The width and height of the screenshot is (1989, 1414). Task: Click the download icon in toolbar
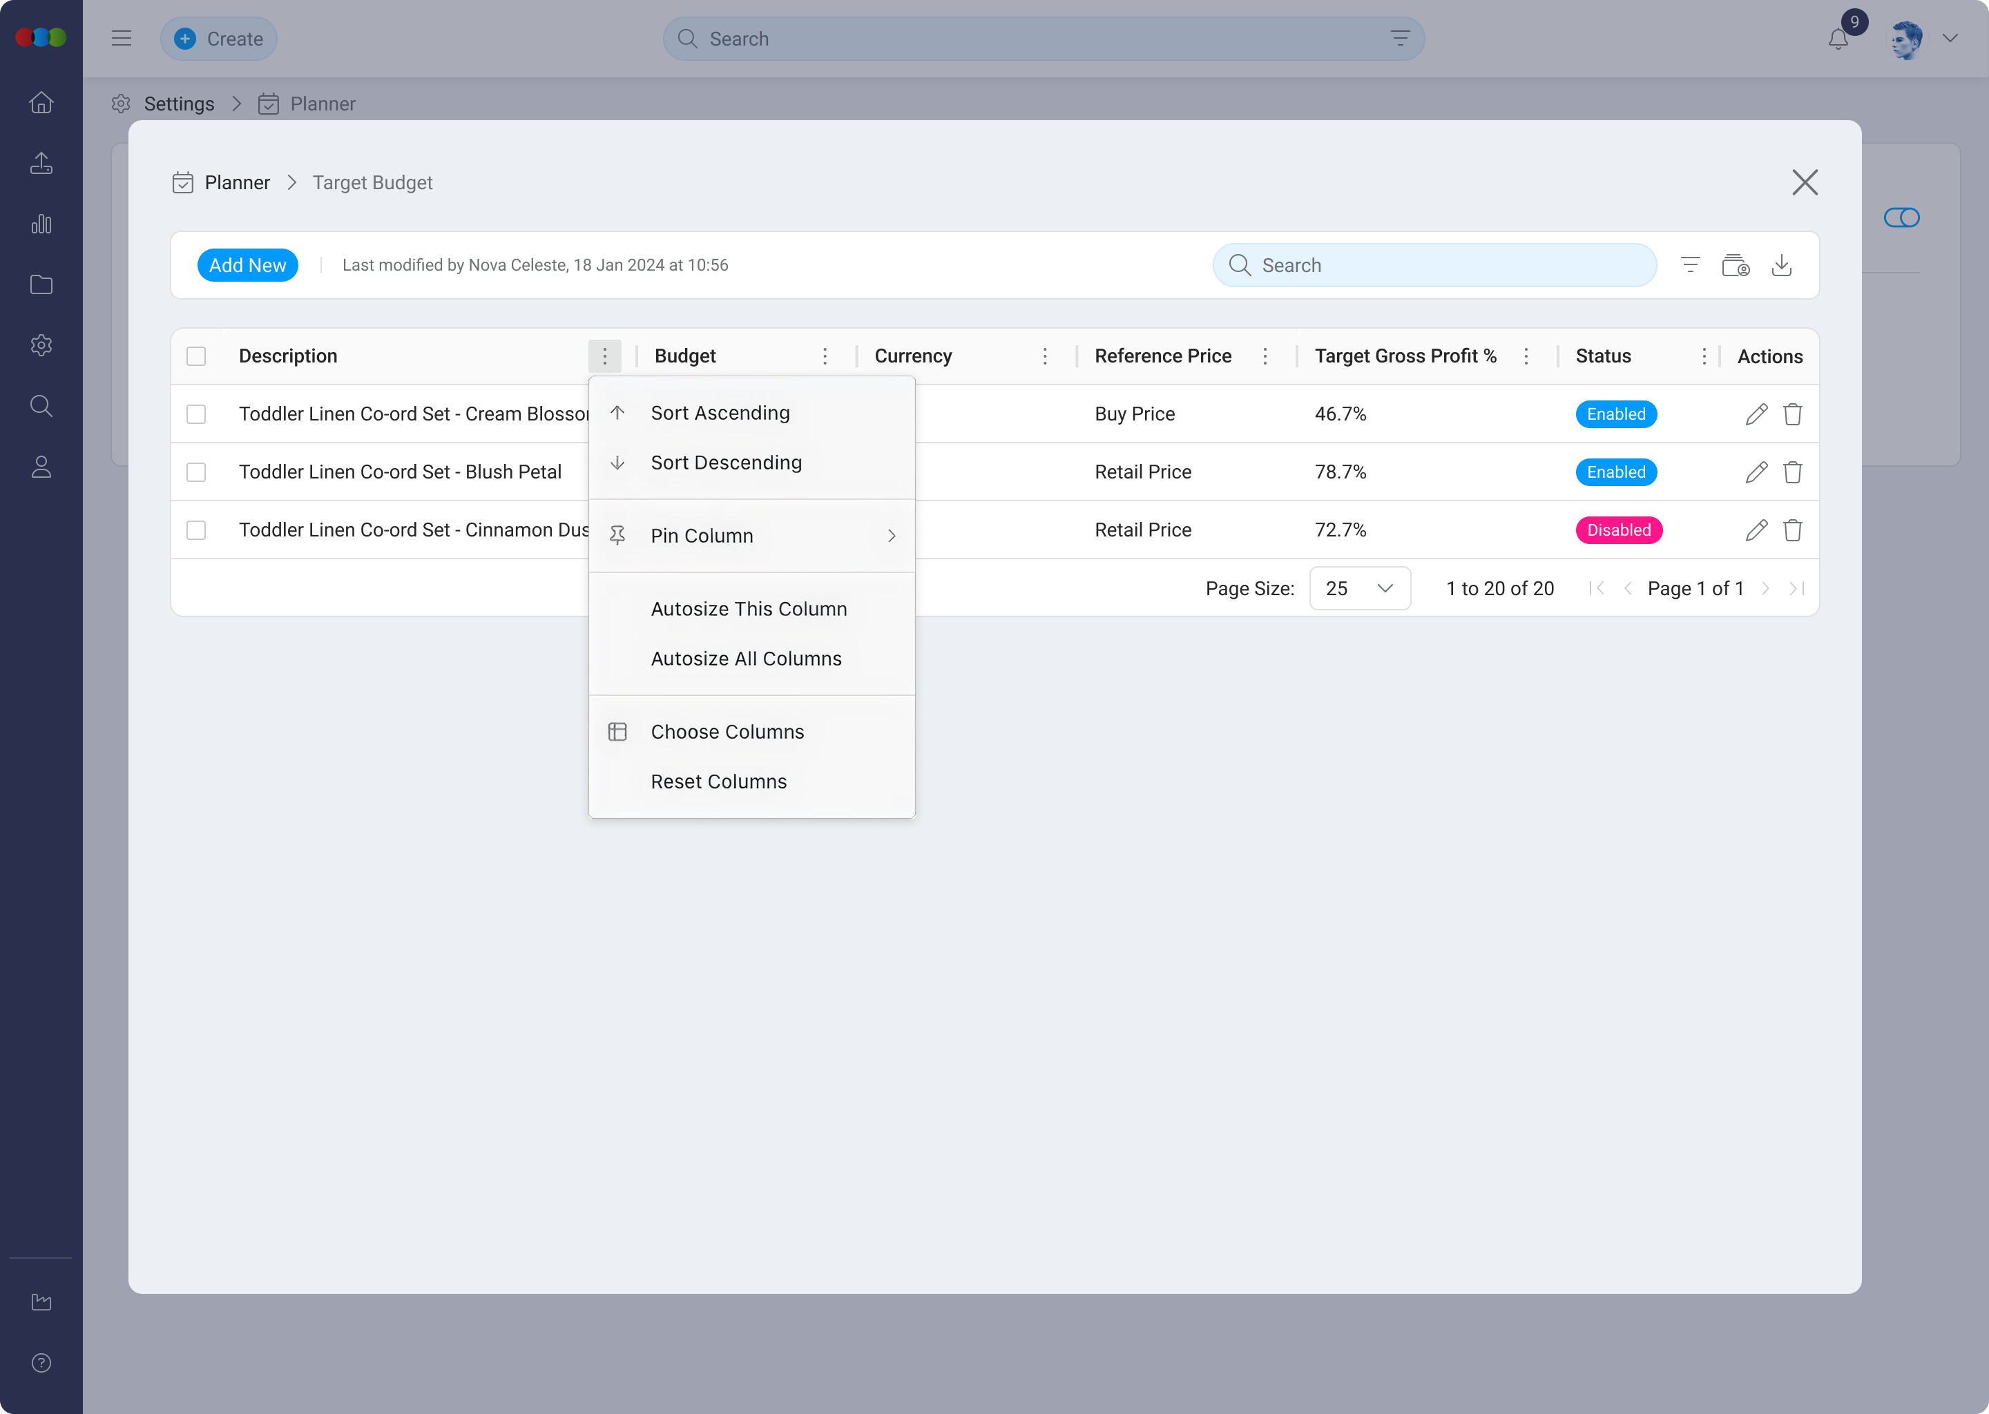pyautogui.click(x=1781, y=264)
